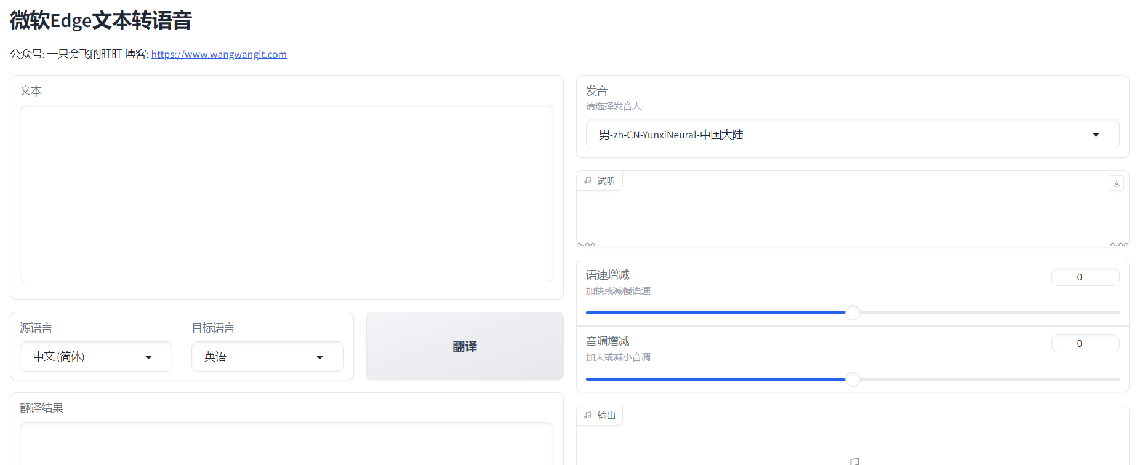Screen dimensions: 1140x465
Task: Click the 发音 label
Action: tap(597, 91)
